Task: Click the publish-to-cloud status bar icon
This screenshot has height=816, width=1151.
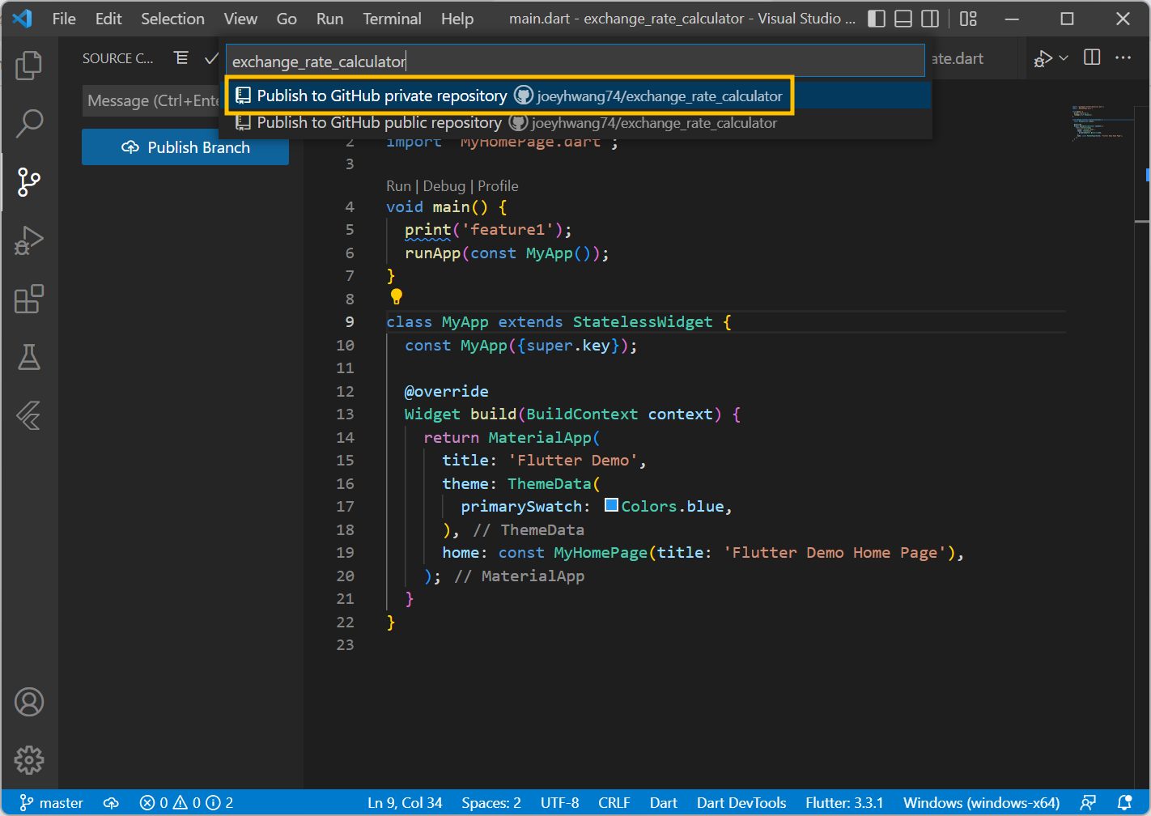Action: pos(112,802)
